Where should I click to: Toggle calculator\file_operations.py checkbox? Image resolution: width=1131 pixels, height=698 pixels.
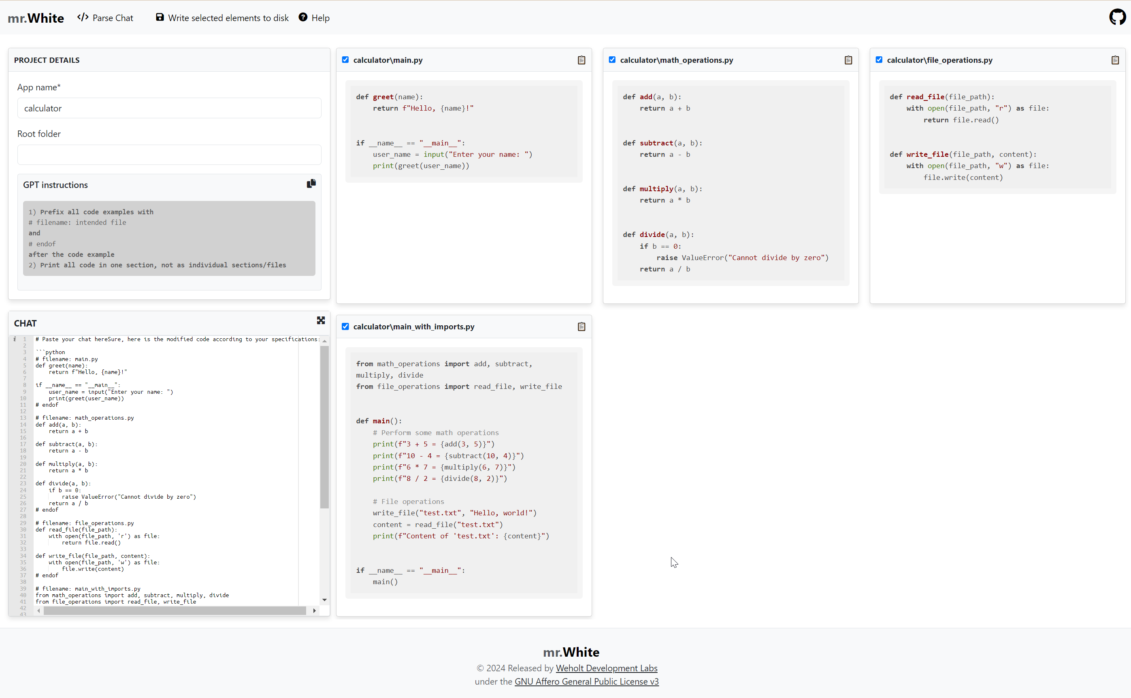879,60
